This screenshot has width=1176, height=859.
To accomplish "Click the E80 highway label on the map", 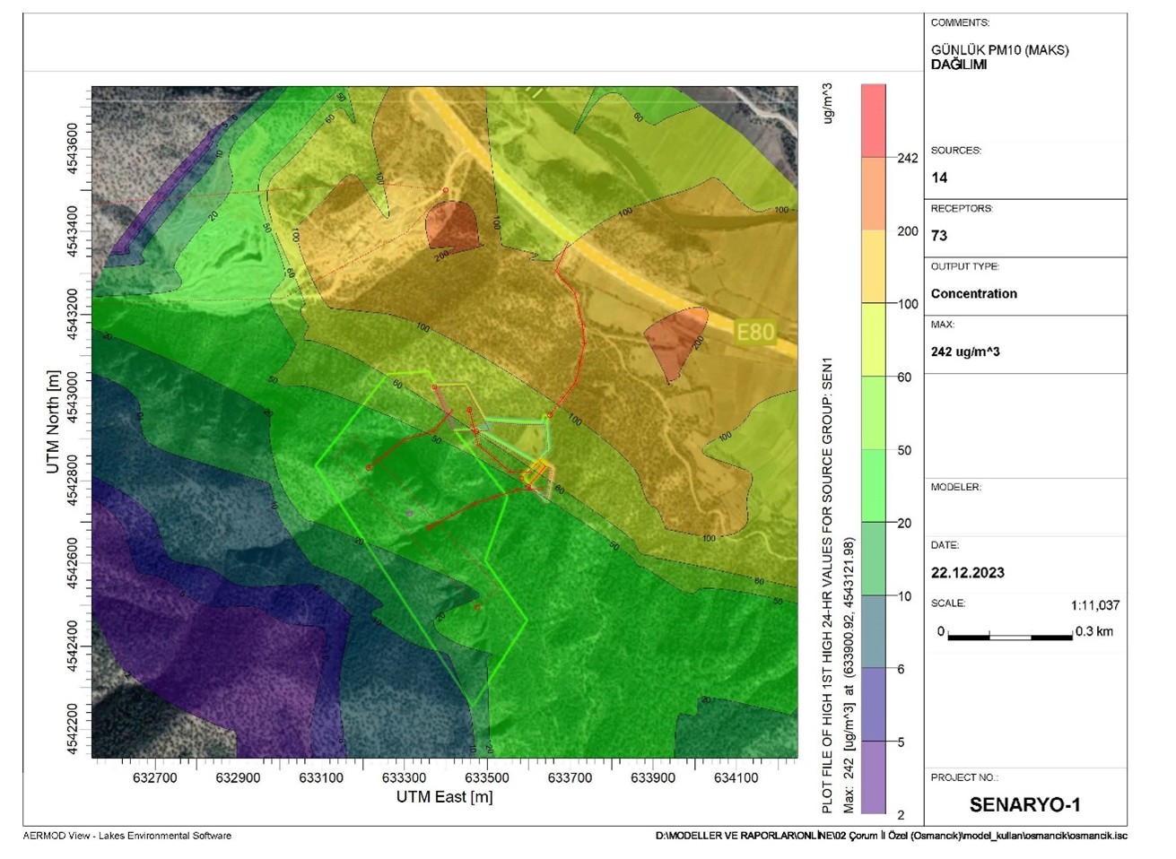I will 754,333.
